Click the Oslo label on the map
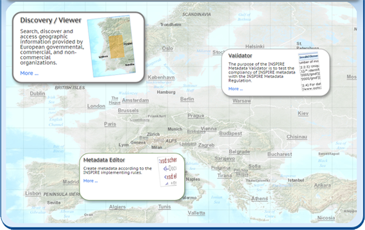The width and height of the screenshot is (365, 230). click(167, 49)
